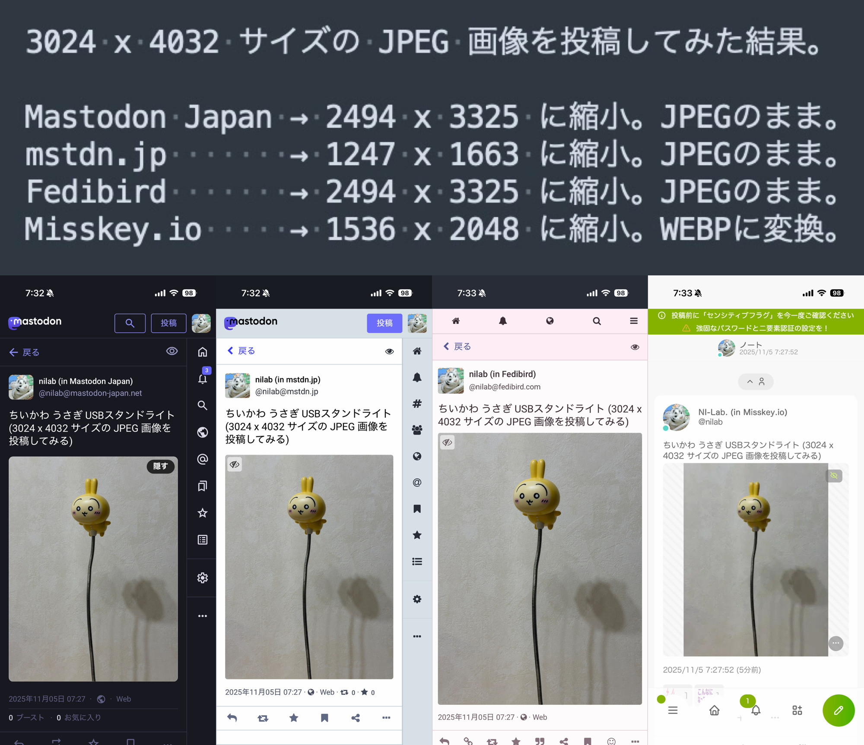
Task: Open search in the Mastodon Japan header
Action: [x=130, y=323]
